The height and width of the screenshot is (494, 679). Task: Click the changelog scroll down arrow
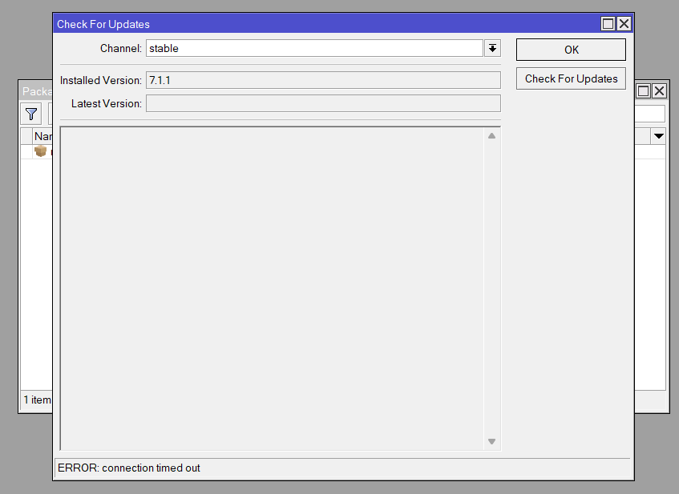[x=491, y=441]
